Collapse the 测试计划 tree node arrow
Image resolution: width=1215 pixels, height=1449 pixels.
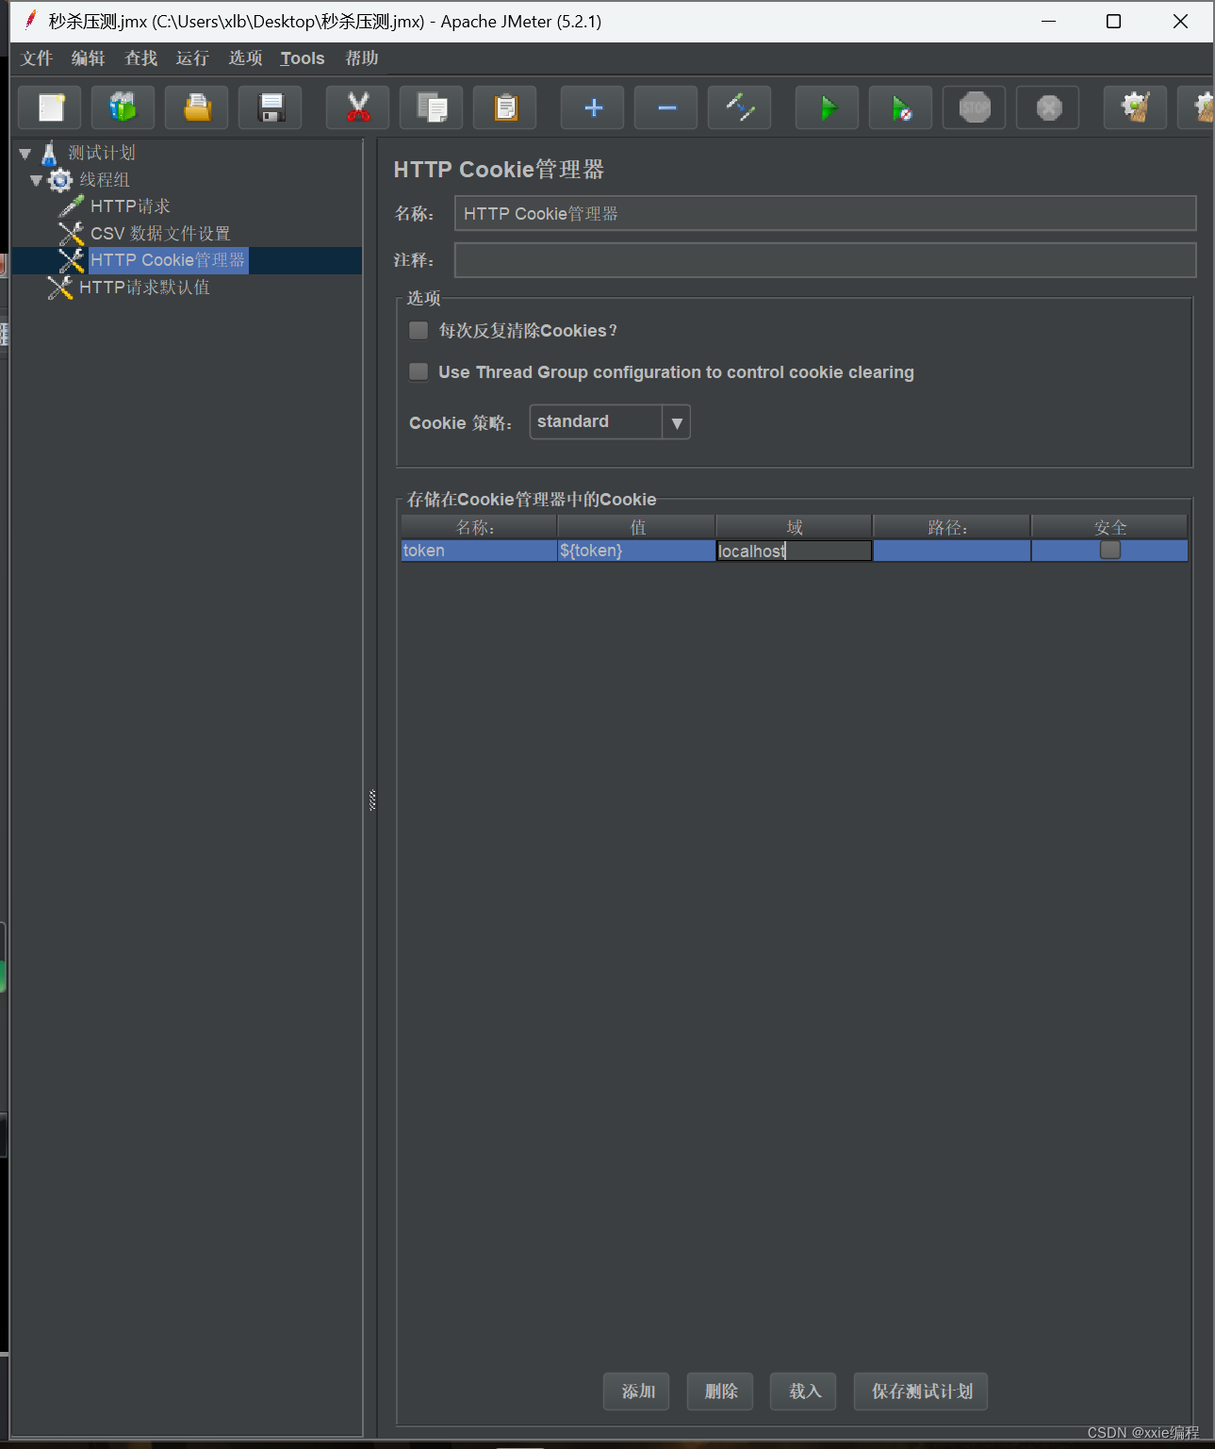[x=25, y=153]
